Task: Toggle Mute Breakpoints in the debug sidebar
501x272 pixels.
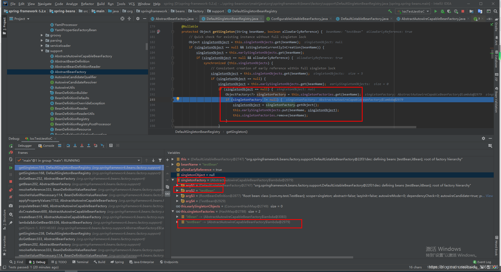Action: pyautogui.click(x=11, y=197)
